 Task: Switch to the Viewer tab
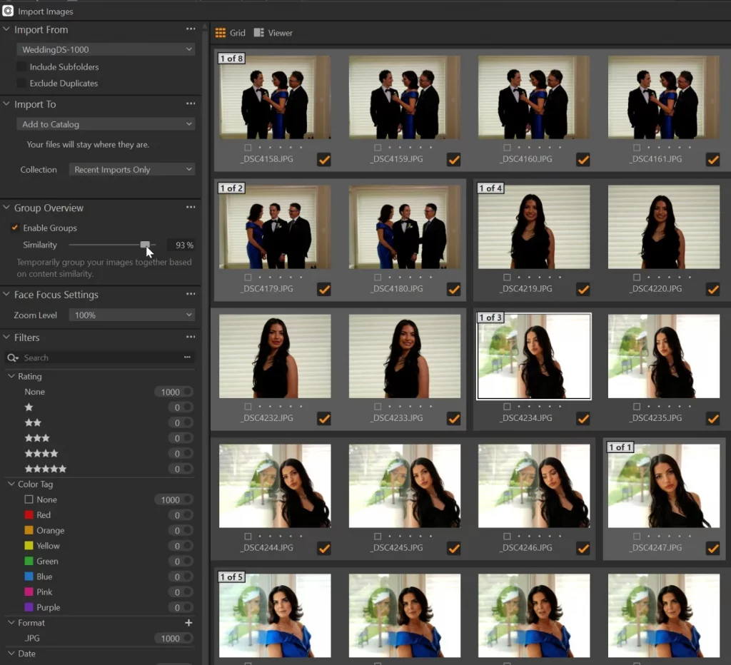272,32
